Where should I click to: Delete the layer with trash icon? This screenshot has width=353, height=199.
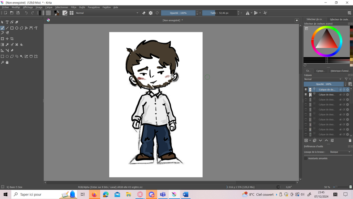[350, 141]
